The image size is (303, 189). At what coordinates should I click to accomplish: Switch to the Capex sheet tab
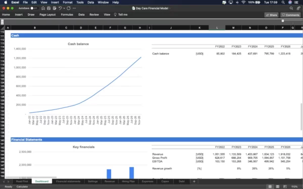(165, 181)
